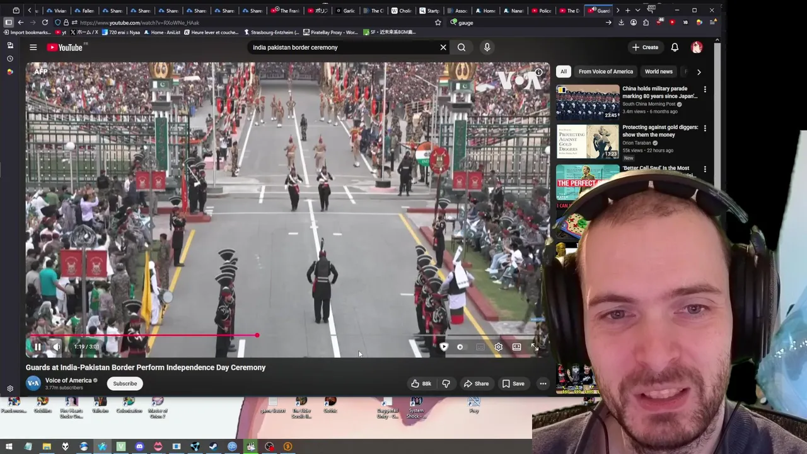Screen dimensions: 807x454
Task: Open Steam from taskbar
Action: pyautogui.click(x=214, y=446)
